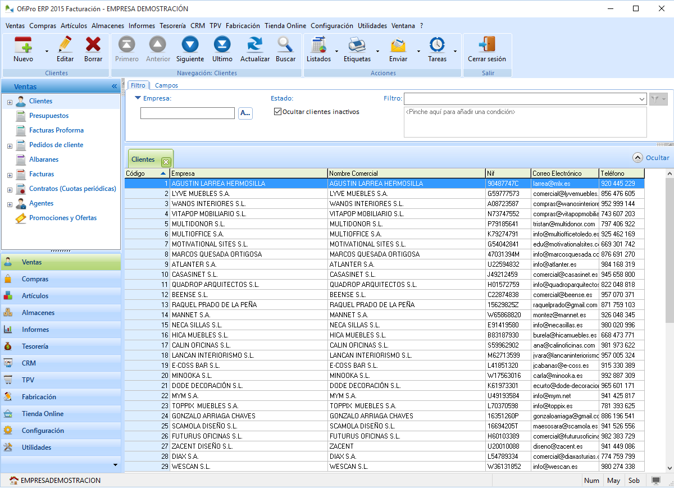
Task: Expand the Pedidos de cliente tree node
Action: point(10,146)
